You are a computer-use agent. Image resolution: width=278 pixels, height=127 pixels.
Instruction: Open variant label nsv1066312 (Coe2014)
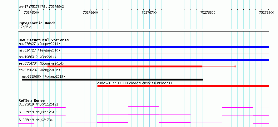click(x=37, y=57)
